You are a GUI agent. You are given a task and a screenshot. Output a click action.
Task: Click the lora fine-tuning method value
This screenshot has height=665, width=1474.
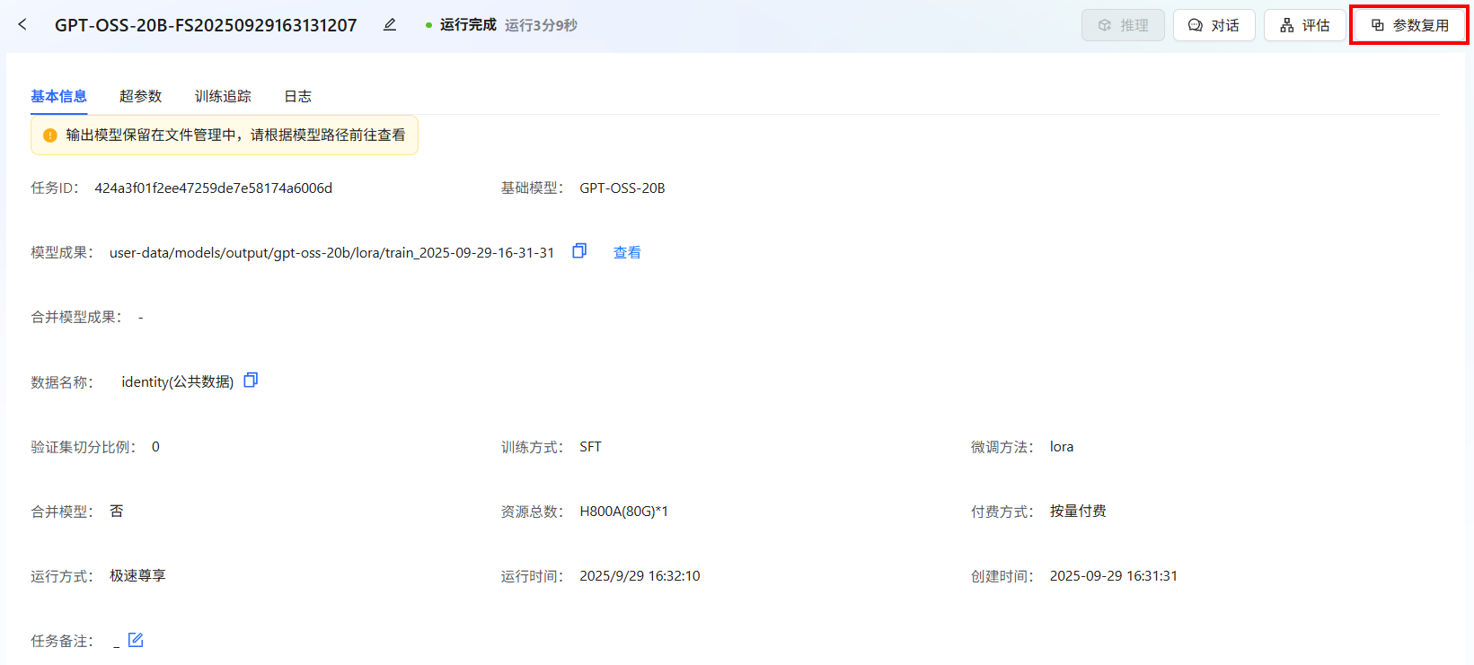[1062, 447]
